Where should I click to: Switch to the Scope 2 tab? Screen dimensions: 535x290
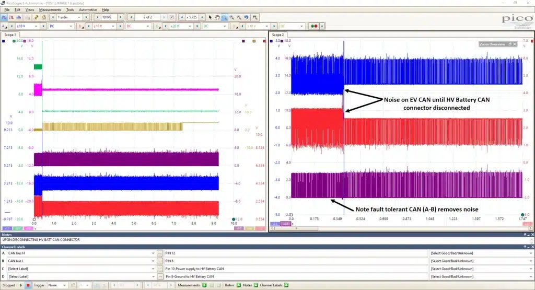point(278,35)
